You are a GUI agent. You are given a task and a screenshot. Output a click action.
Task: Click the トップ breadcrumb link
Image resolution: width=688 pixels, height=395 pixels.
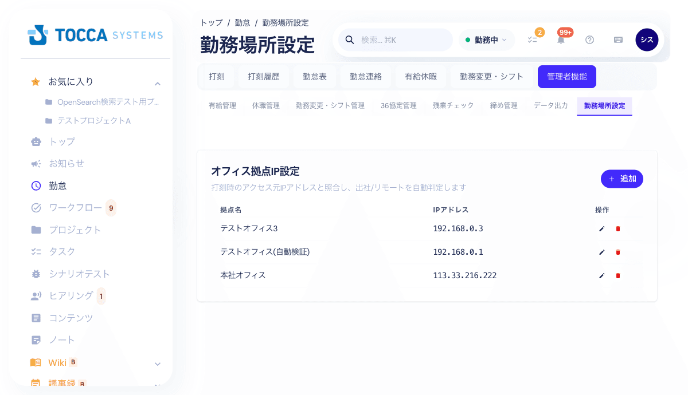(211, 23)
